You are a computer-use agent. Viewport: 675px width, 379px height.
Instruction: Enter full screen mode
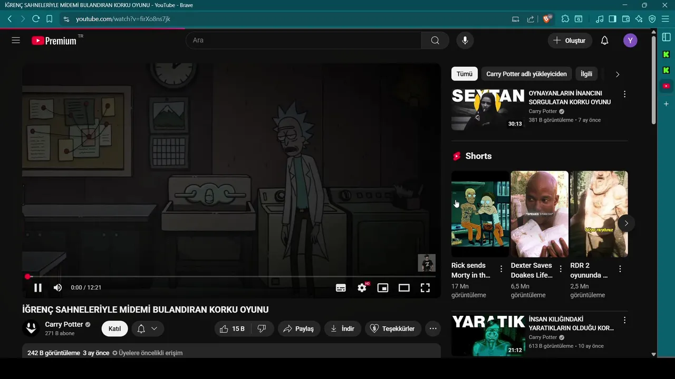tap(425, 287)
